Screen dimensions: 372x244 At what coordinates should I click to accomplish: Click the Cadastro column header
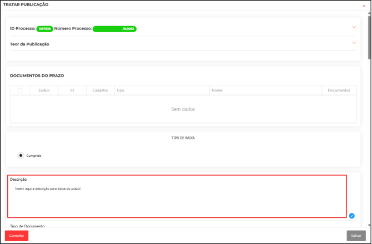pyautogui.click(x=100, y=90)
